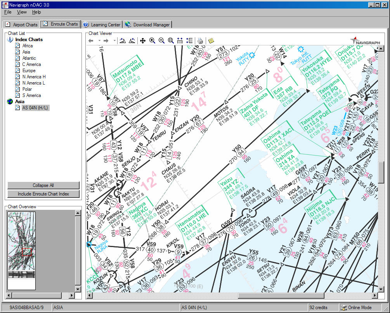Click the chart icon next to Polar
The width and height of the screenshot is (390, 313).
pos(17,89)
